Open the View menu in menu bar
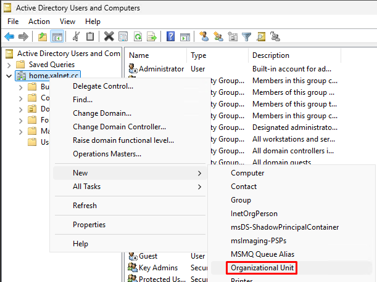This screenshot has width=377, height=282. click(x=68, y=22)
